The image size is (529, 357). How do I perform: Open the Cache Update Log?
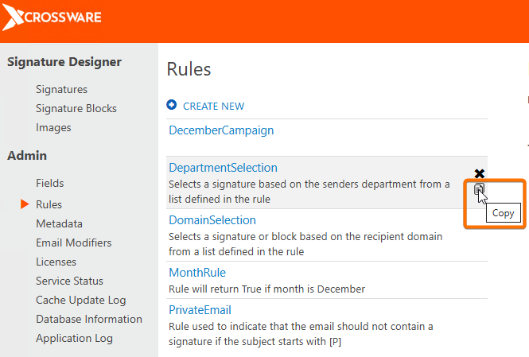[x=80, y=300]
